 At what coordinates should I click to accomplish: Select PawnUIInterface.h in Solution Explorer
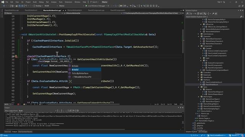coord(212,84)
